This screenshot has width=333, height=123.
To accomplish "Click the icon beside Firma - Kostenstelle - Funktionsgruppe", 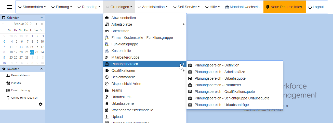I will pyautogui.click(x=107, y=38).
